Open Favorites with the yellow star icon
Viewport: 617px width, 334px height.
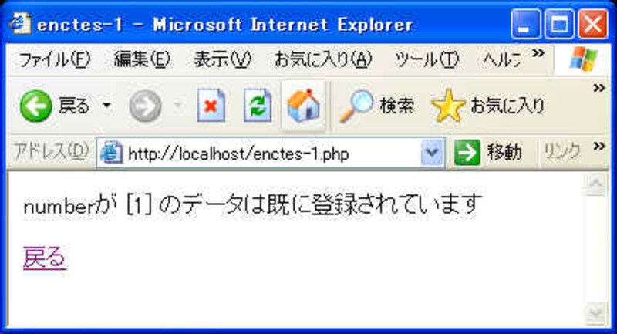point(448,106)
